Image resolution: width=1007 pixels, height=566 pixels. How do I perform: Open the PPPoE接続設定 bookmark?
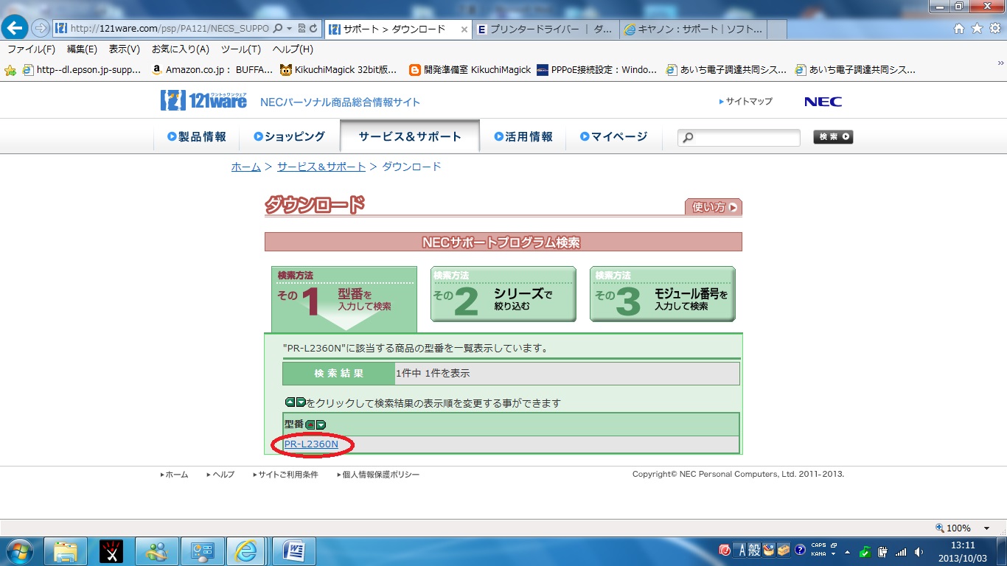(597, 70)
